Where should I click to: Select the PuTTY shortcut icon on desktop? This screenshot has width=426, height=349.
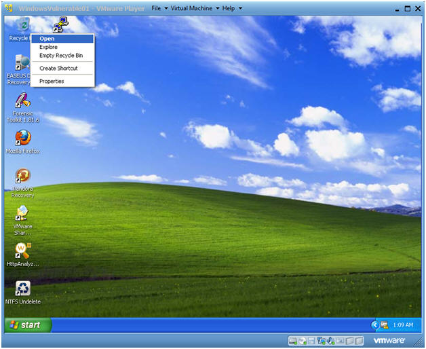click(60, 24)
